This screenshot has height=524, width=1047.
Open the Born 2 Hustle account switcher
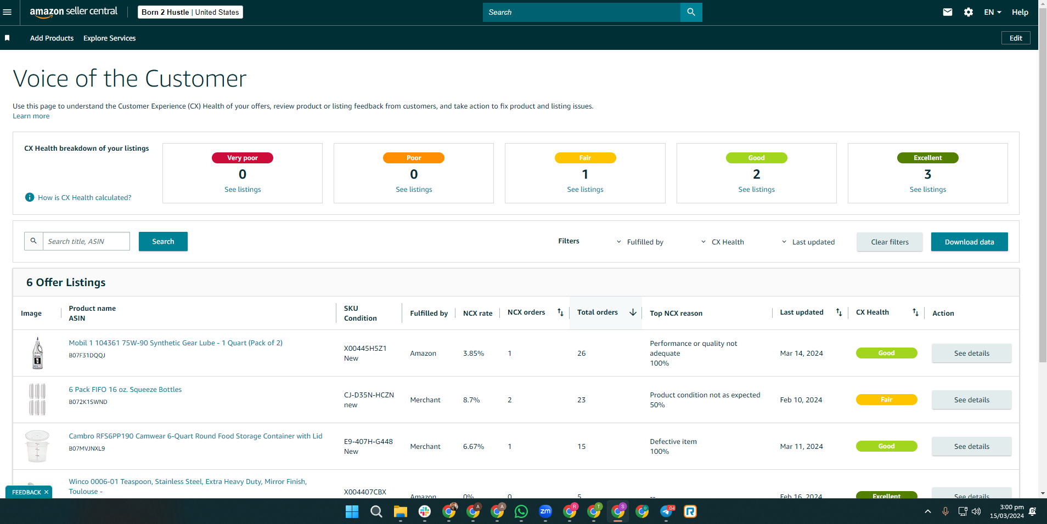(190, 12)
